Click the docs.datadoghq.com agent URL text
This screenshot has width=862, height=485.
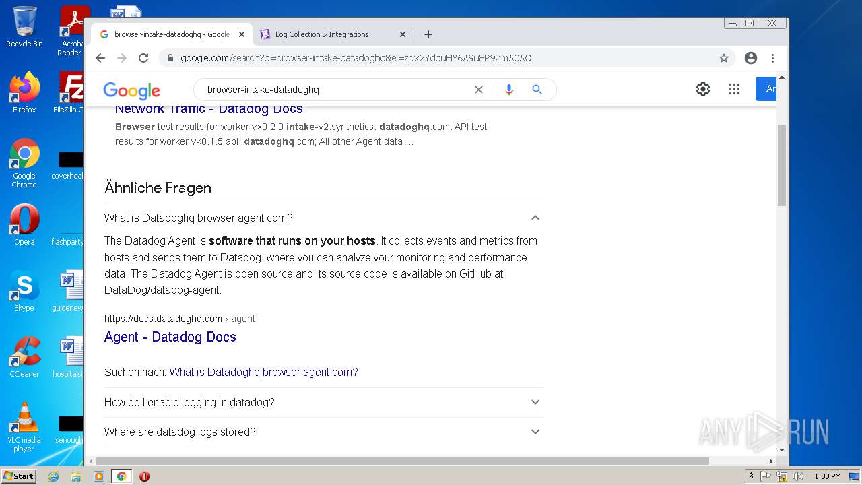[180, 319]
